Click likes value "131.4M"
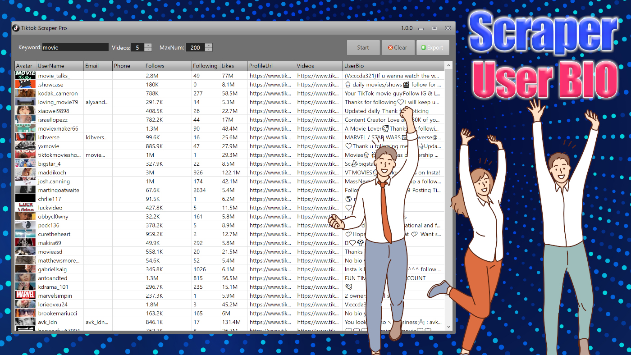 tap(231, 322)
